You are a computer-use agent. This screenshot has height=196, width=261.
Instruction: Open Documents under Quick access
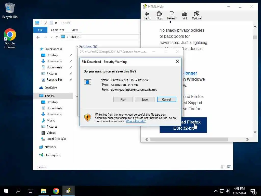point(54,67)
